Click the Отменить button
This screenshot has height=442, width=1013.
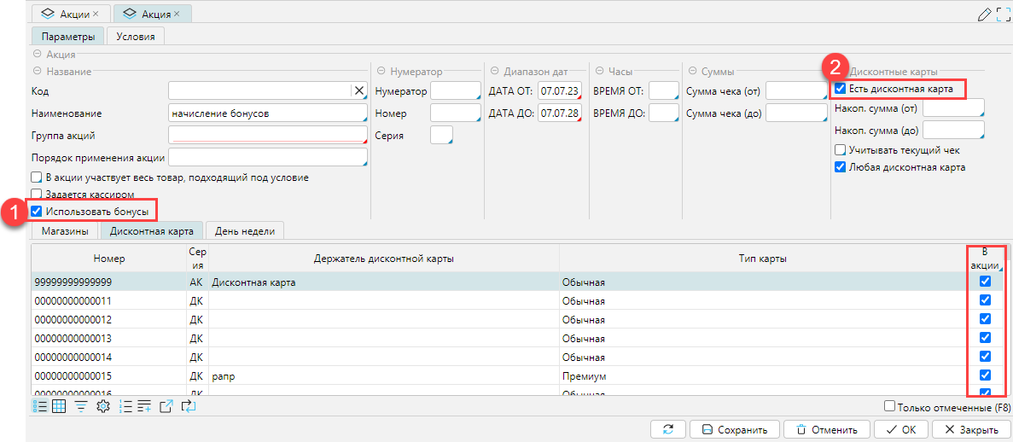click(x=826, y=429)
